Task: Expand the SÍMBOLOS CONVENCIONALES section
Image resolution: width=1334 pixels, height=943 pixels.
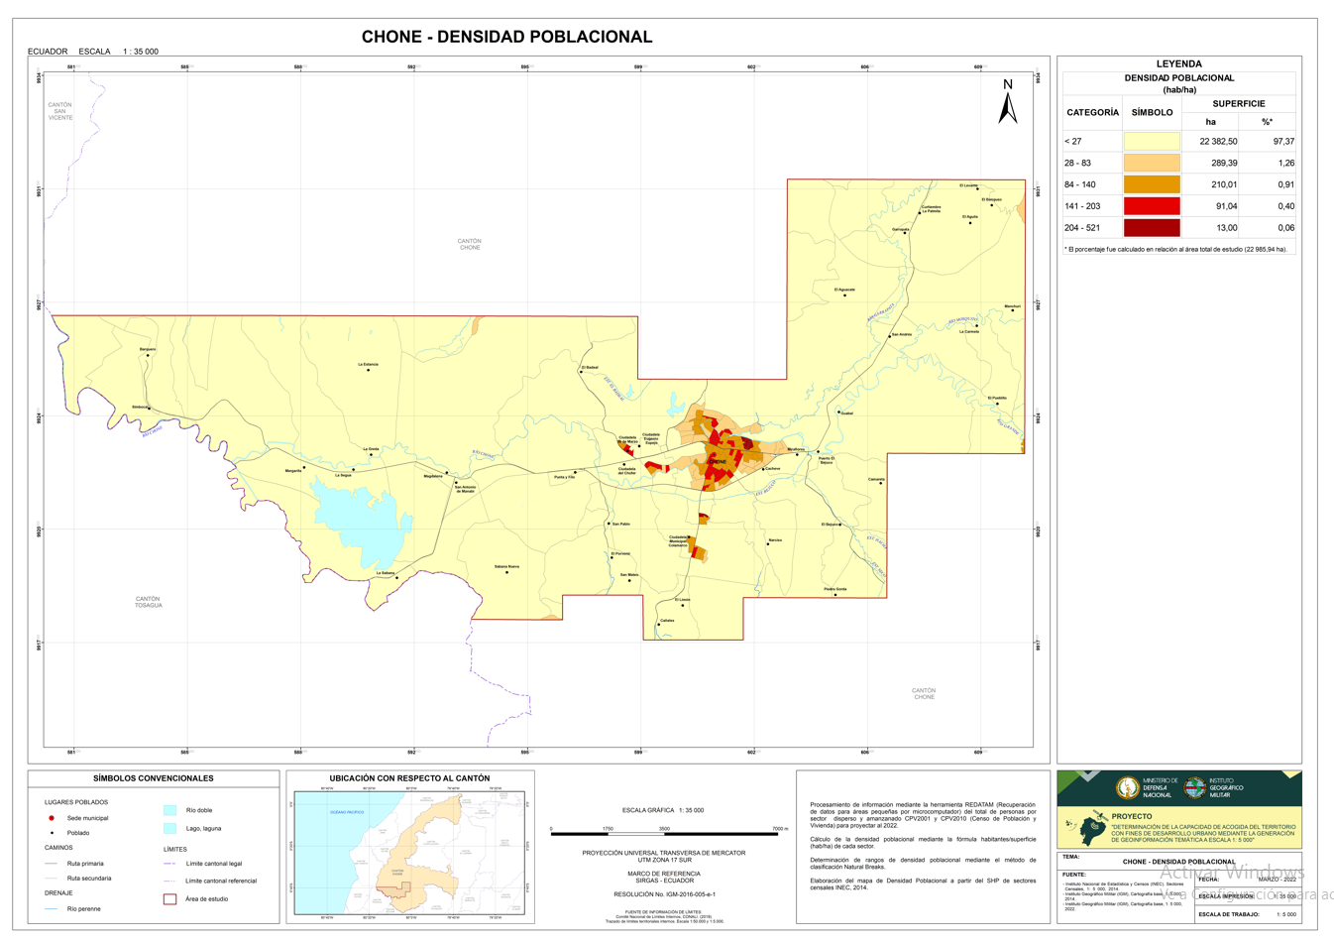Action: [x=155, y=777]
